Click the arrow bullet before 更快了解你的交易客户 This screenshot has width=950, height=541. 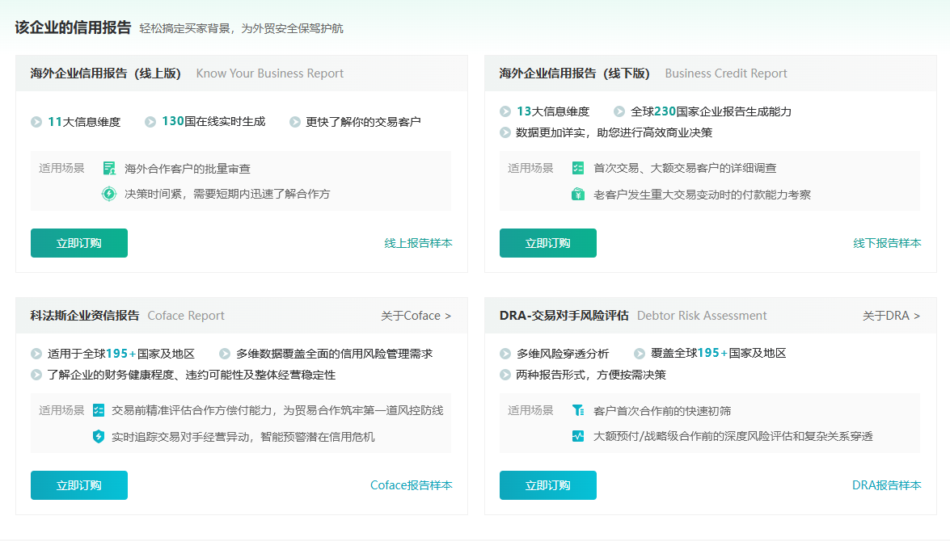click(x=295, y=122)
